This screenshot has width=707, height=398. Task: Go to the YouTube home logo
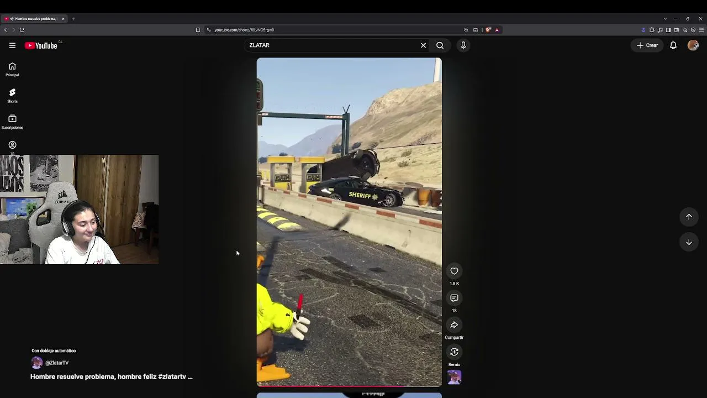coord(41,45)
